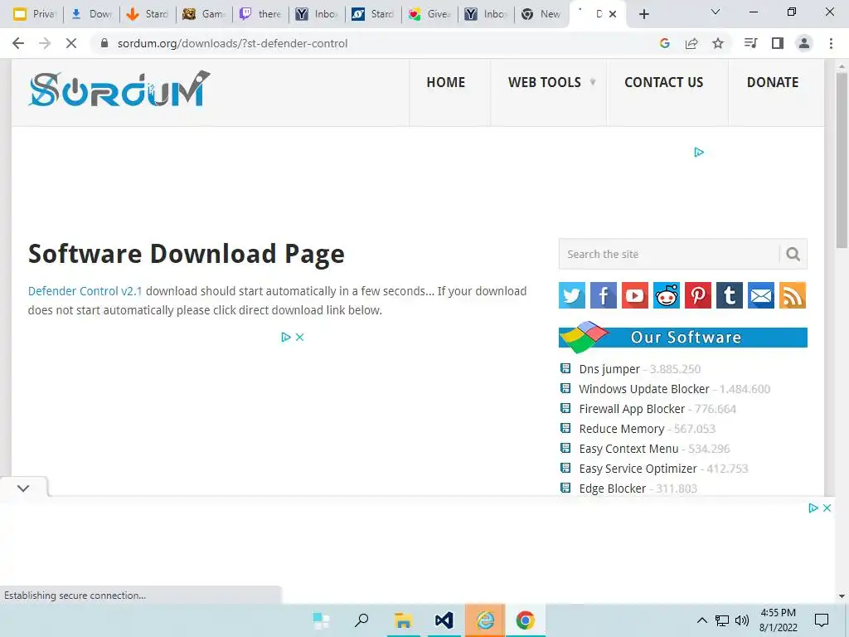Stop loading the page
The height and width of the screenshot is (637, 849).
pos(71,43)
